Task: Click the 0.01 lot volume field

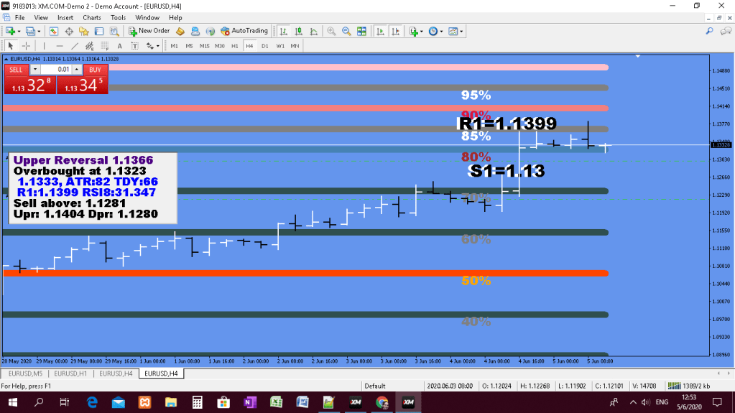Action: 56,70
